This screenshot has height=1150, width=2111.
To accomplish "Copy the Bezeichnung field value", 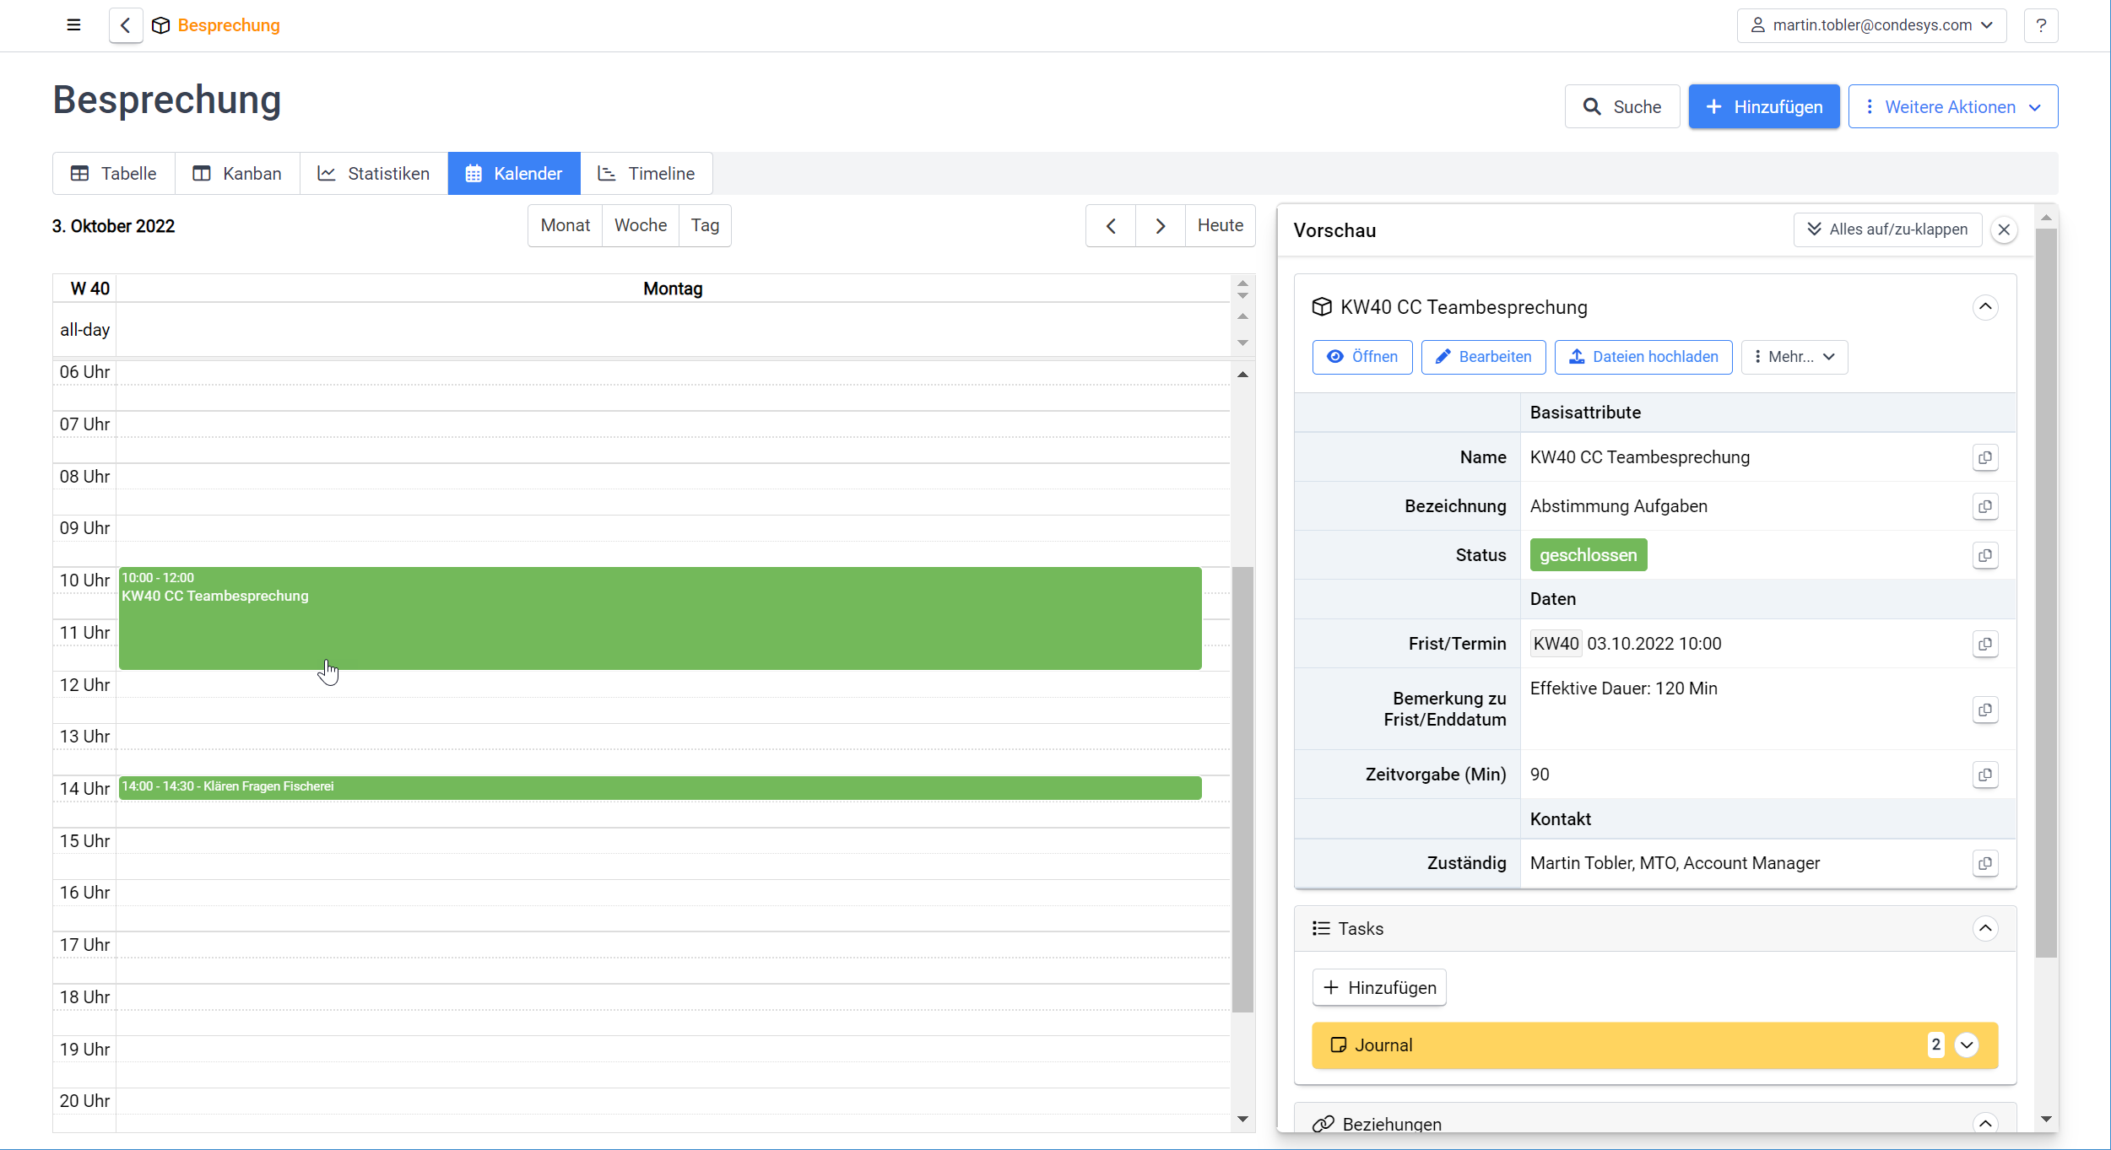I will 1985,506.
